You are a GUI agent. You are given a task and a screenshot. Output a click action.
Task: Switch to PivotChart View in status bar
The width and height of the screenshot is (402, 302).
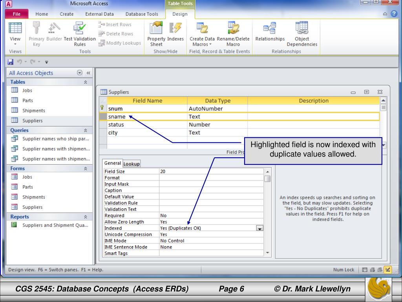click(x=380, y=270)
